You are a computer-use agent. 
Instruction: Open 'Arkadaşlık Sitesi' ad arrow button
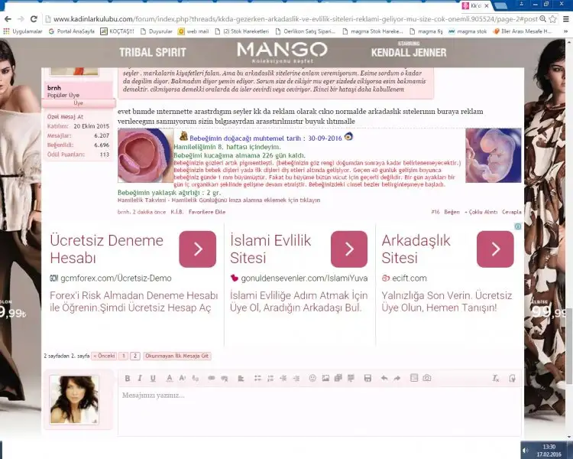pos(495,249)
